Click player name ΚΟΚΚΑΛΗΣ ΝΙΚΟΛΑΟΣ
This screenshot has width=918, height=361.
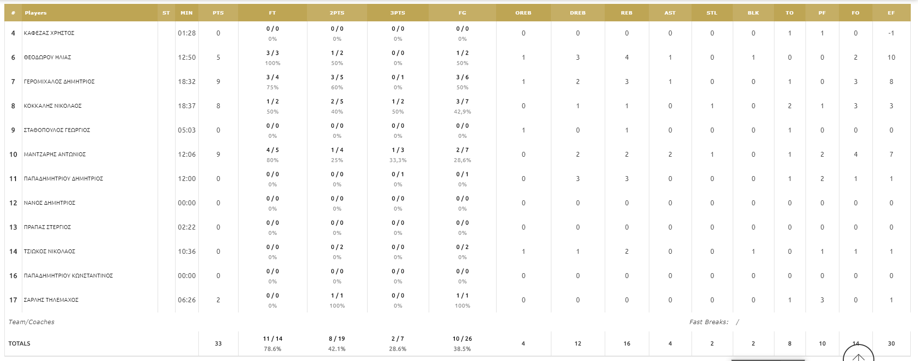(53, 106)
